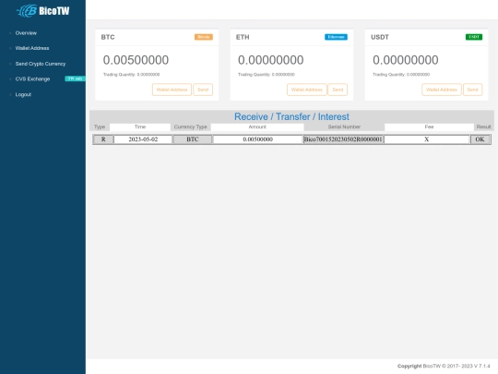This screenshot has width=498, height=374.
Task: Click BTC Trading Quantity text
Action: pos(132,75)
